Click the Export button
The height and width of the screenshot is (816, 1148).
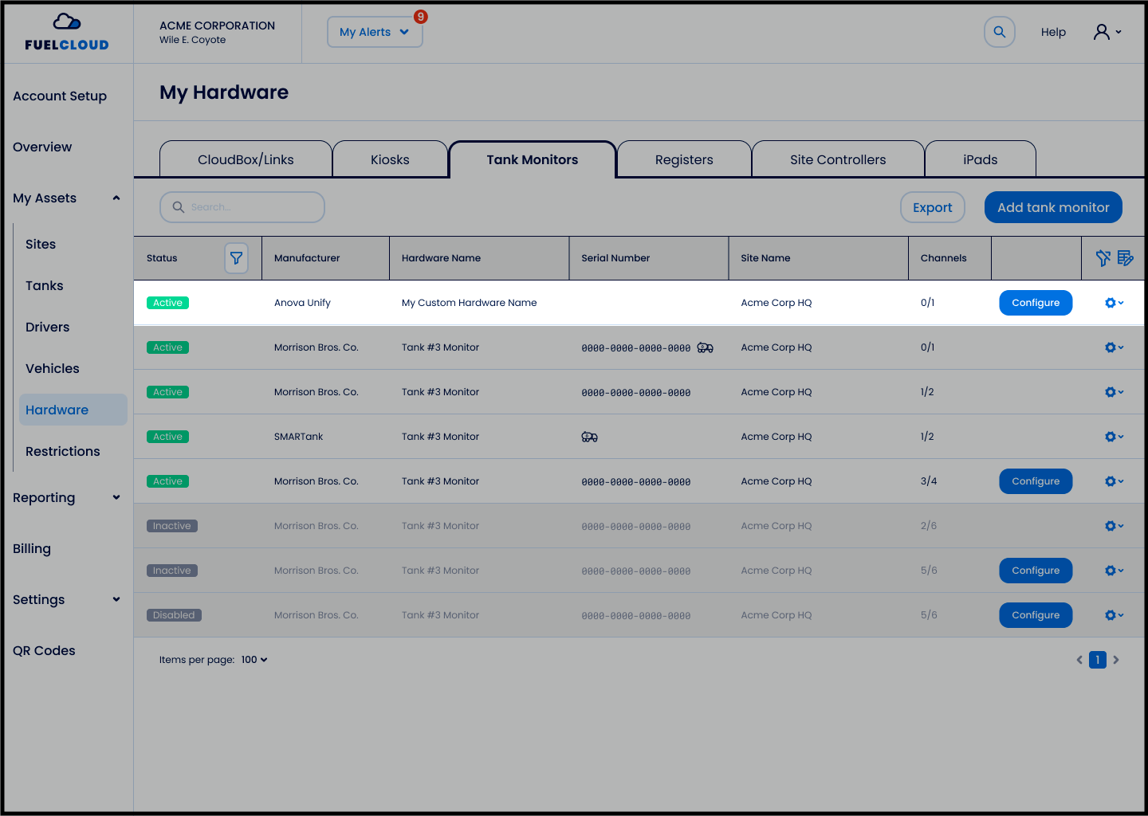[x=932, y=207]
